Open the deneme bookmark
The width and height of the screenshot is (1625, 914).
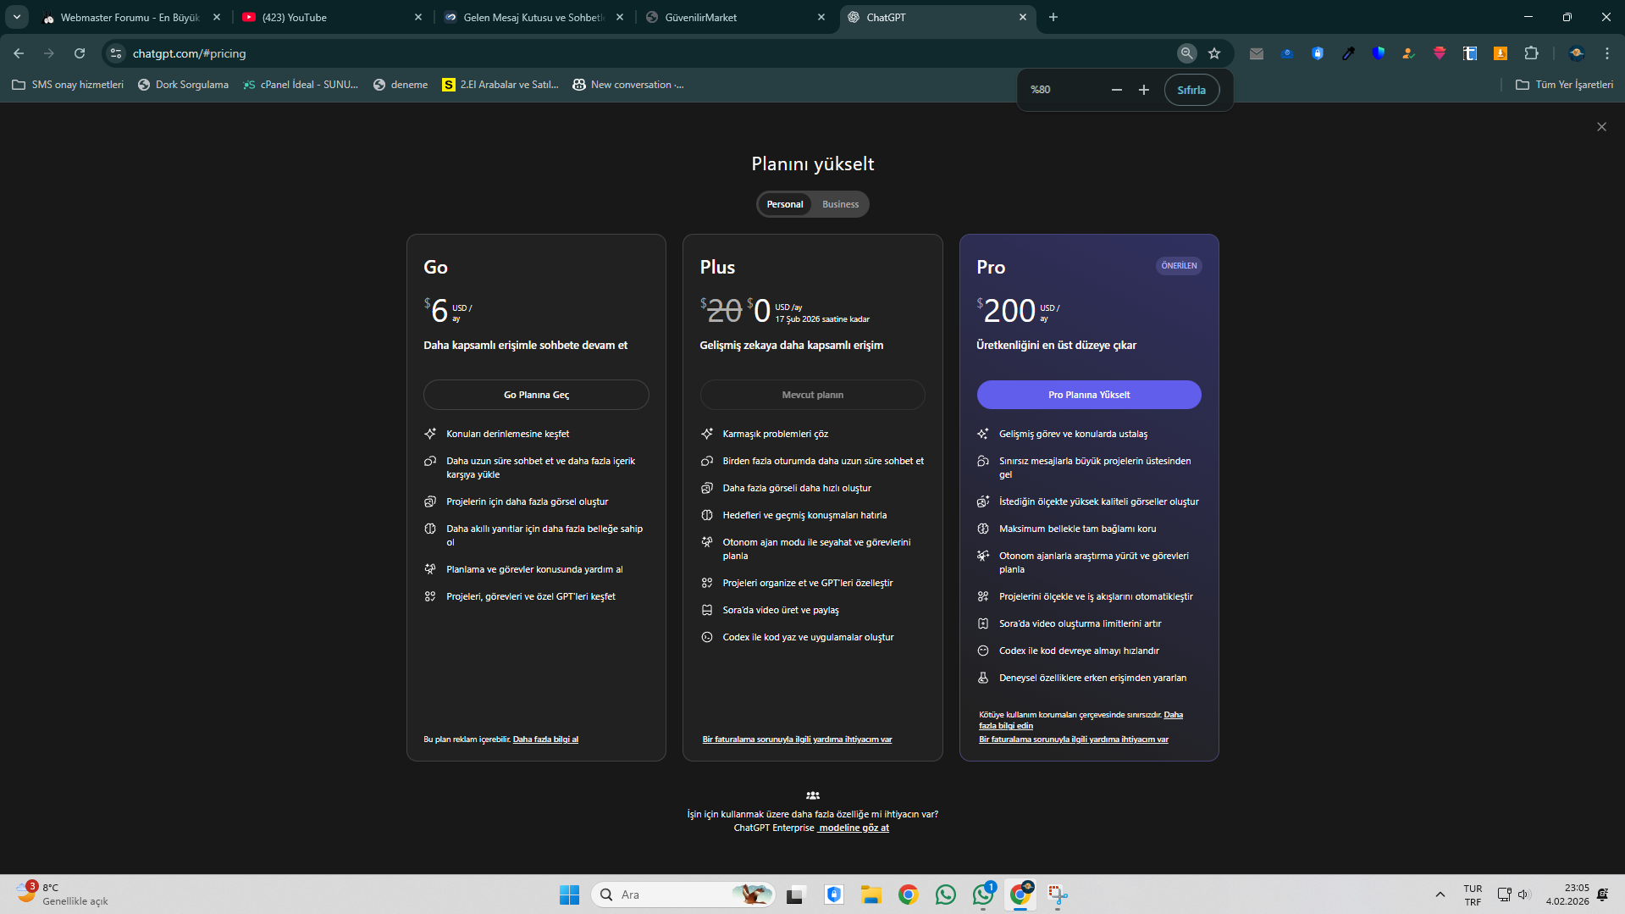click(x=401, y=85)
